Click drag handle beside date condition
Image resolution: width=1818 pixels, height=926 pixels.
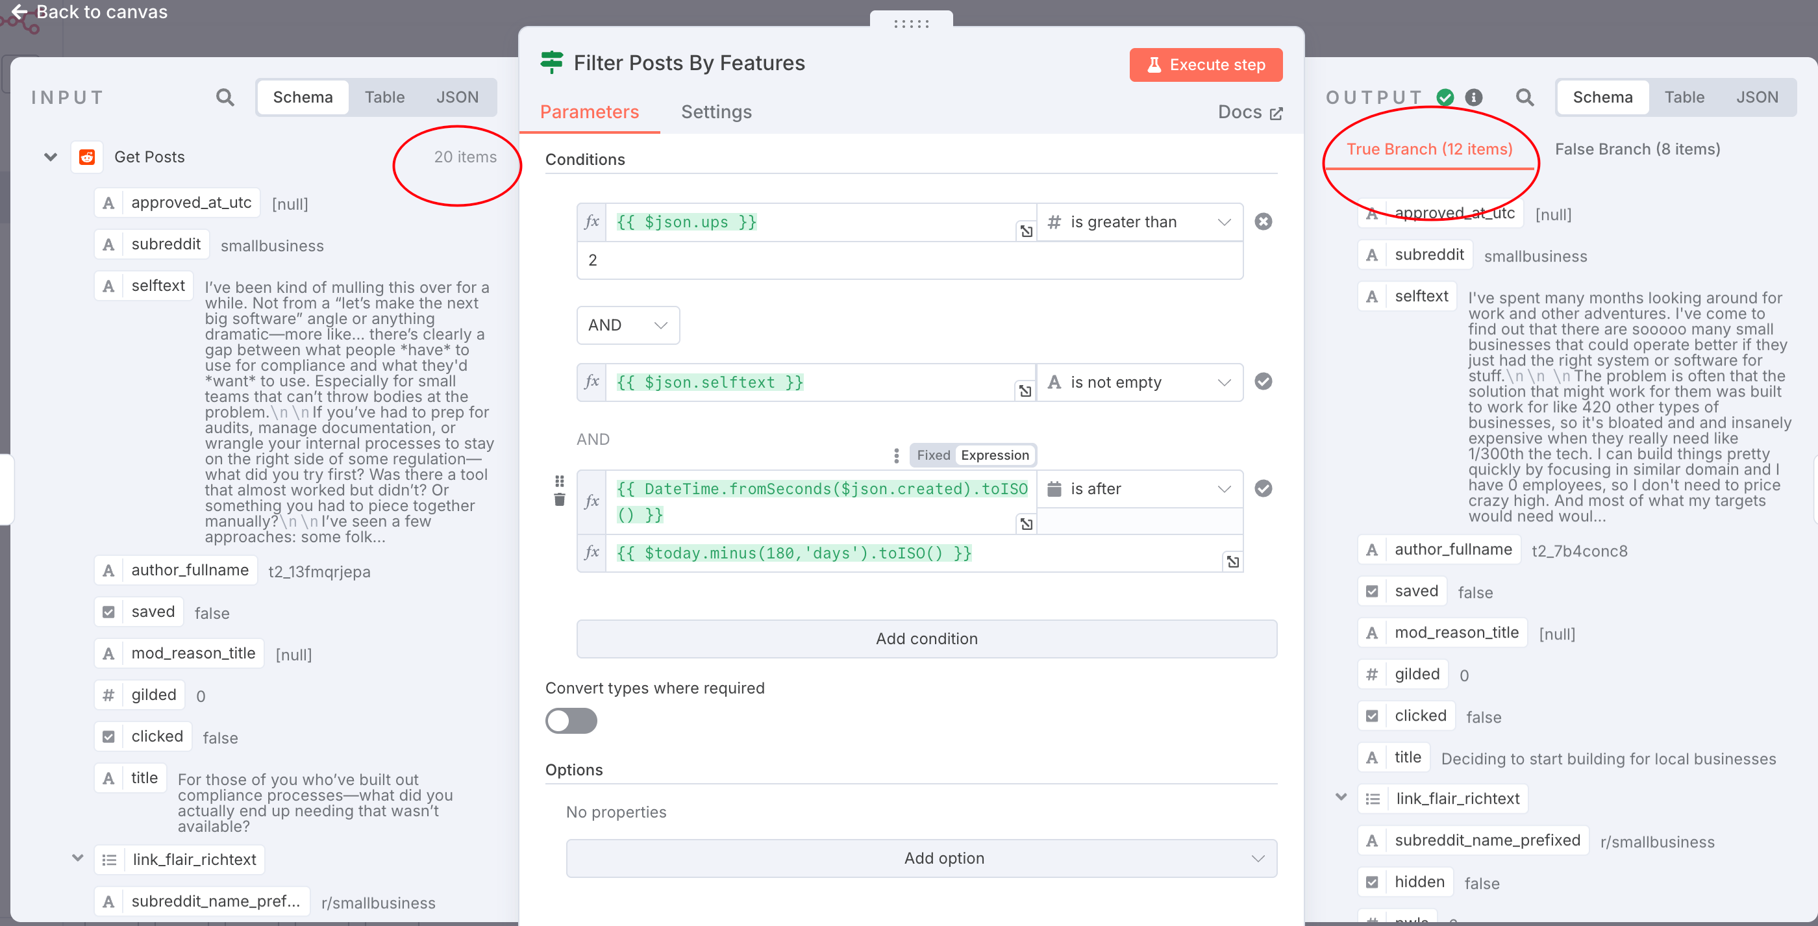pos(560,481)
